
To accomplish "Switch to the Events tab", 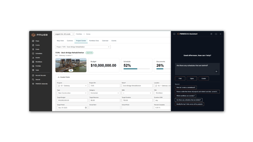I will (x=114, y=41).
